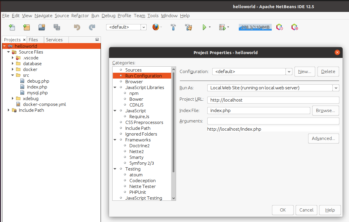The height and width of the screenshot is (222, 349).
Task: Collapse the src folder
Action: point(13,75)
